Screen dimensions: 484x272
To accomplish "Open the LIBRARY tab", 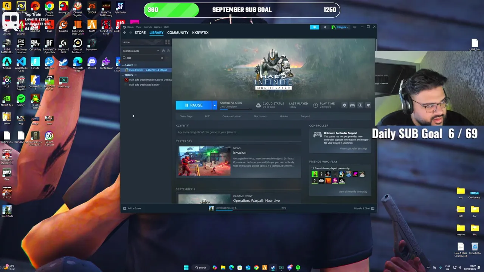I will click(156, 32).
